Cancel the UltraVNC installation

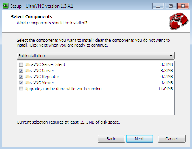click(x=172, y=139)
